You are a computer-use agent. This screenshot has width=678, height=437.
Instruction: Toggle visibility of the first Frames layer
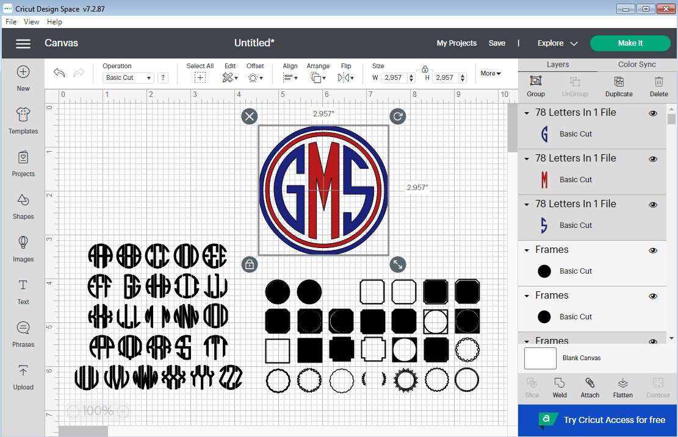coord(653,250)
